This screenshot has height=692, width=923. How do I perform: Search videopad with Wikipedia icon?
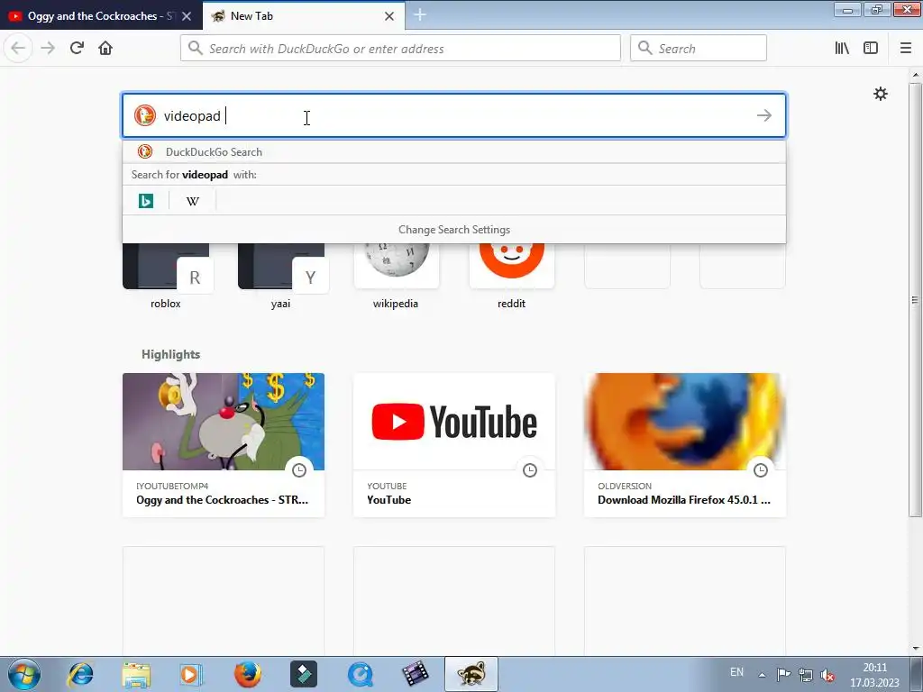(x=193, y=201)
